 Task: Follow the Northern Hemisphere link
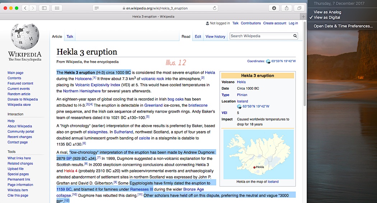82,91
